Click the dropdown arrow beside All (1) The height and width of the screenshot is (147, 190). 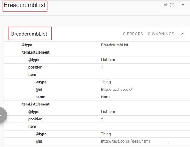click(183, 5)
